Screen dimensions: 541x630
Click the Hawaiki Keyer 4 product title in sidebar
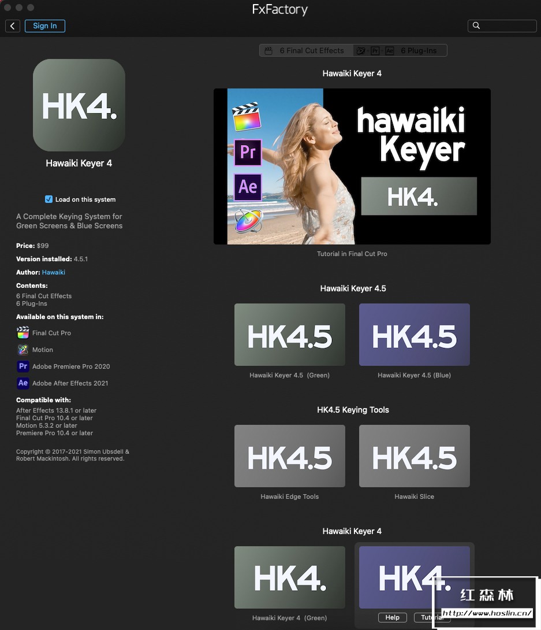(79, 163)
